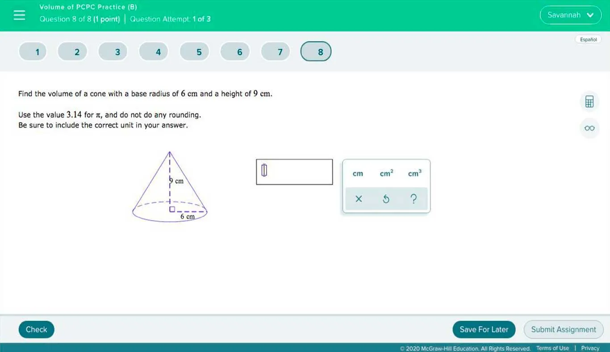Select question 8 pill
Viewport: 610px width, 352px height.
[320, 52]
